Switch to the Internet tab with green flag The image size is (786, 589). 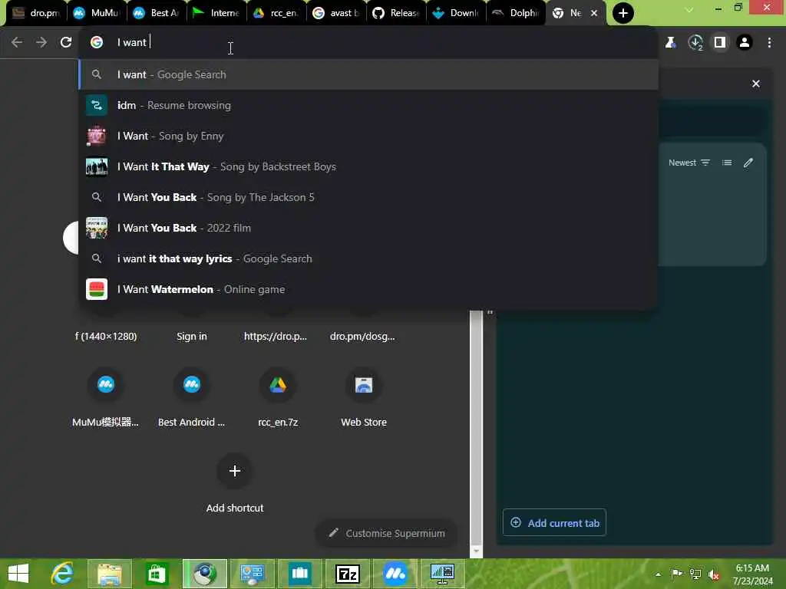click(x=216, y=13)
